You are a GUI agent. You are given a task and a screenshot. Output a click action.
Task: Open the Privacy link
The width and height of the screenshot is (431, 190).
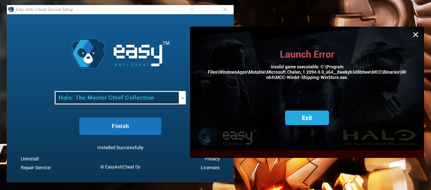212,159
